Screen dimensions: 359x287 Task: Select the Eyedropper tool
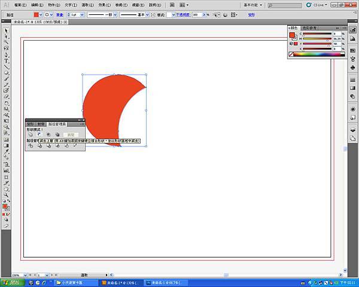click(6, 151)
